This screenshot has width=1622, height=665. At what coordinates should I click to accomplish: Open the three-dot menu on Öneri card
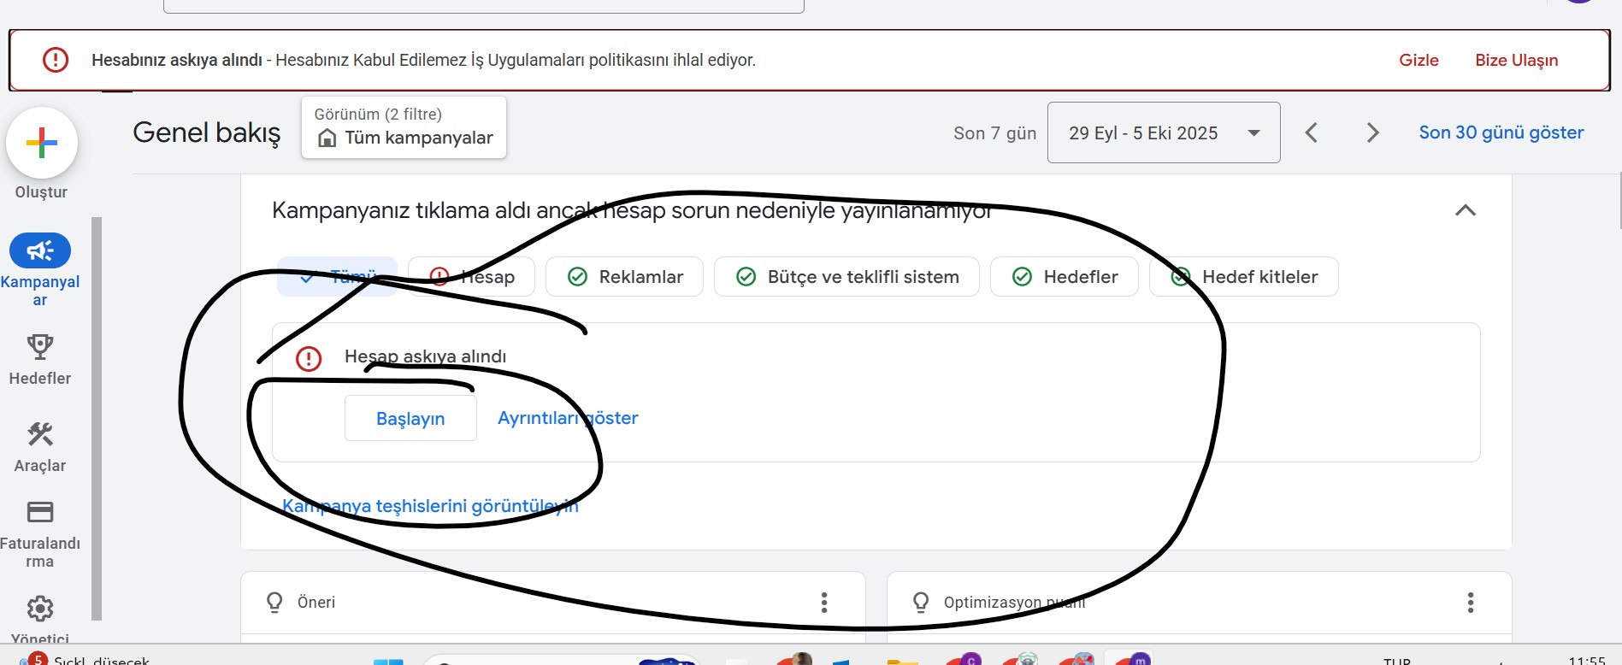(x=824, y=603)
